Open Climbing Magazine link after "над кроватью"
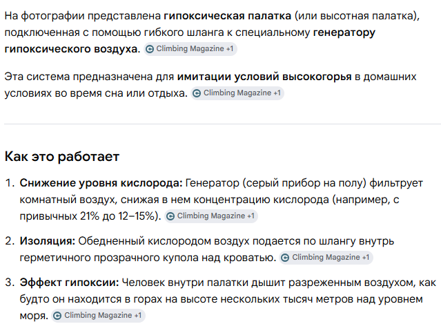 [326, 257]
